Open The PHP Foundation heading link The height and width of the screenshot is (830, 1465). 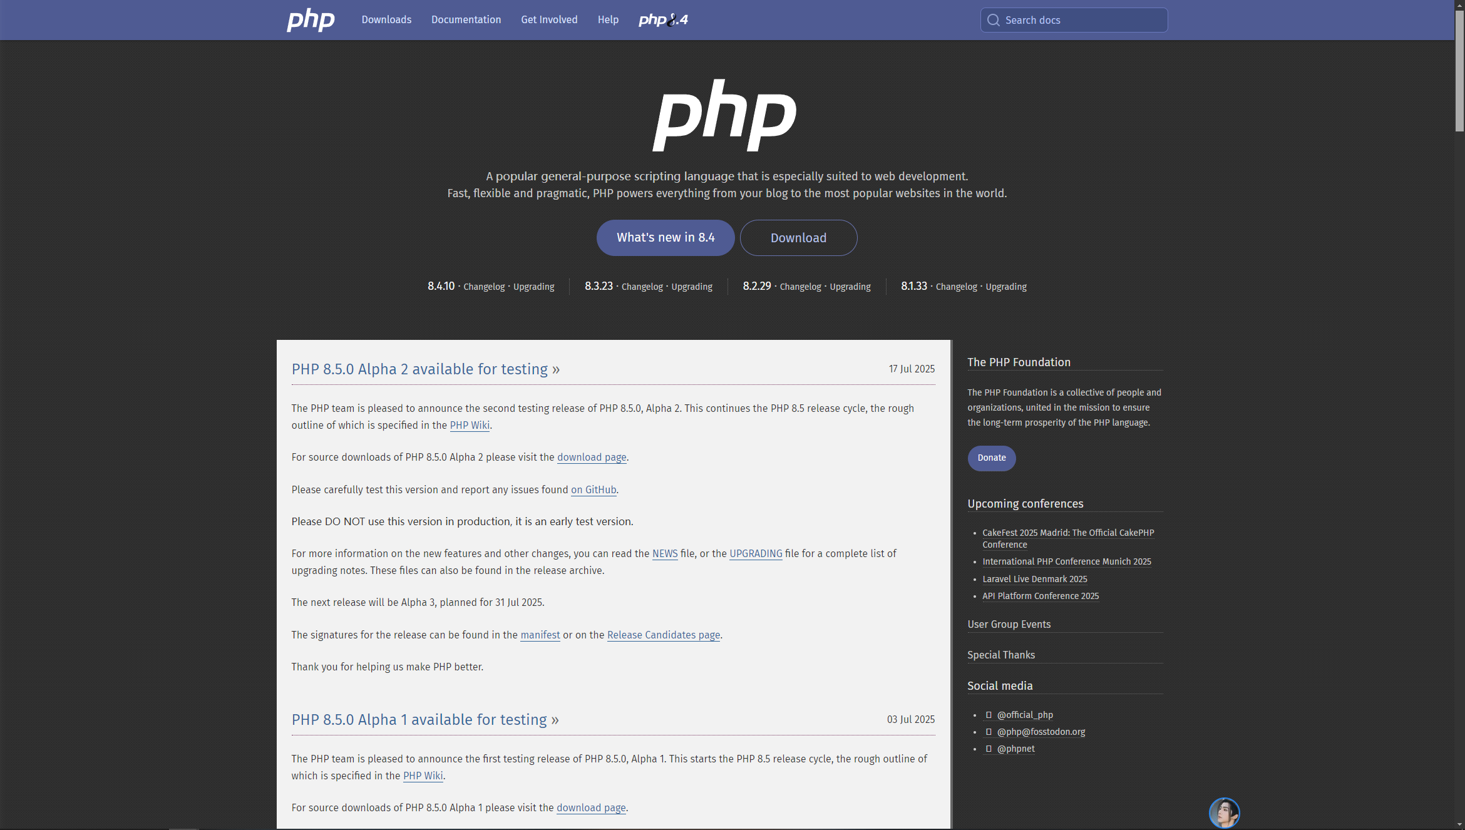tap(1019, 362)
